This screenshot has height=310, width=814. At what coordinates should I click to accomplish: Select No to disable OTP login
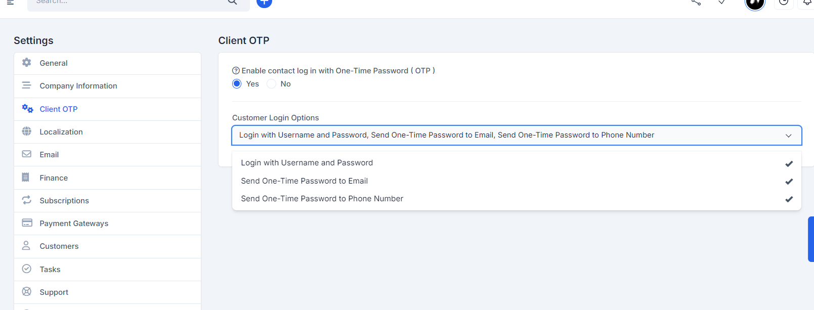(x=271, y=83)
